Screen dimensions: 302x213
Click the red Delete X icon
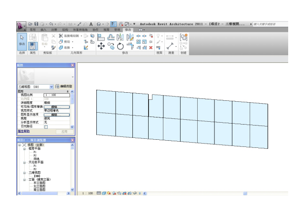[x=151, y=48]
